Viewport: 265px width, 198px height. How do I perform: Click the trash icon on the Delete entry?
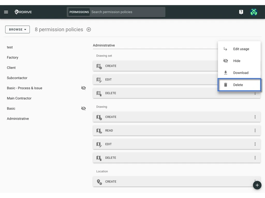[225, 85]
